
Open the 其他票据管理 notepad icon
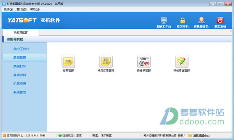(182, 61)
